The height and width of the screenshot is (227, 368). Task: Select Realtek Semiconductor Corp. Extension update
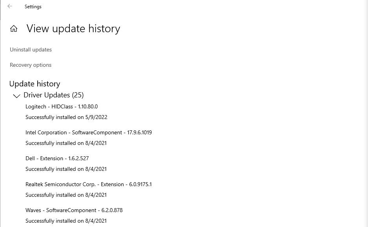pos(88,184)
